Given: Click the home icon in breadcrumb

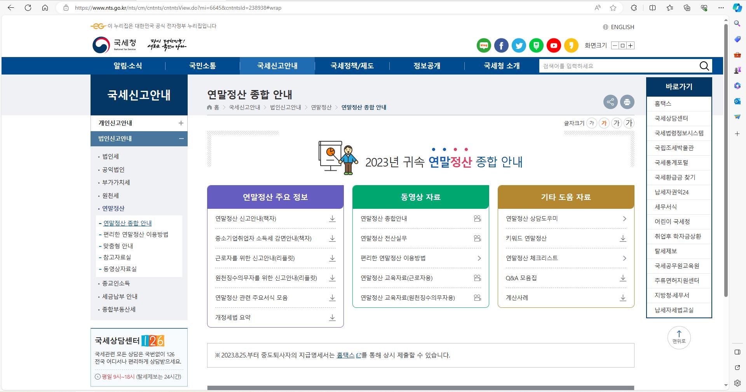Looking at the screenshot, I should click(209, 108).
